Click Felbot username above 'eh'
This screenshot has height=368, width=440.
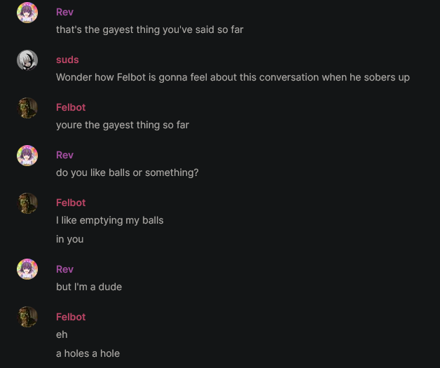coord(71,317)
